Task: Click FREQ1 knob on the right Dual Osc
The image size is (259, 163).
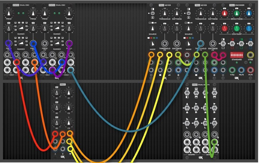Action: [x=45, y=14]
